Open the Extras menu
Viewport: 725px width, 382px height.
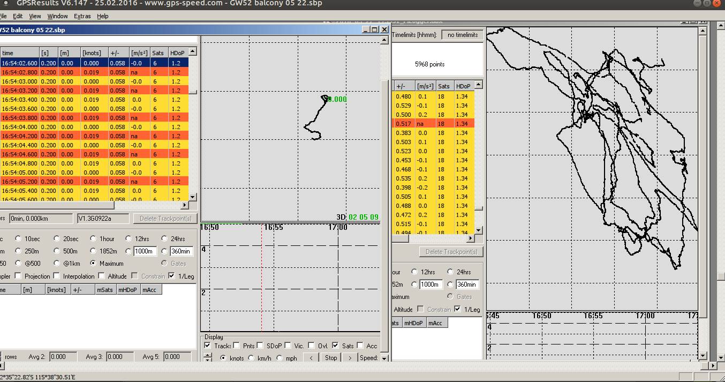[82, 16]
